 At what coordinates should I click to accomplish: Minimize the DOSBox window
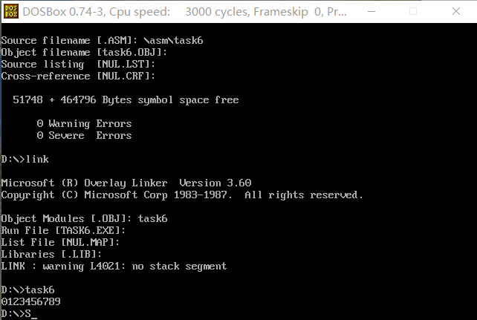pos(371,12)
